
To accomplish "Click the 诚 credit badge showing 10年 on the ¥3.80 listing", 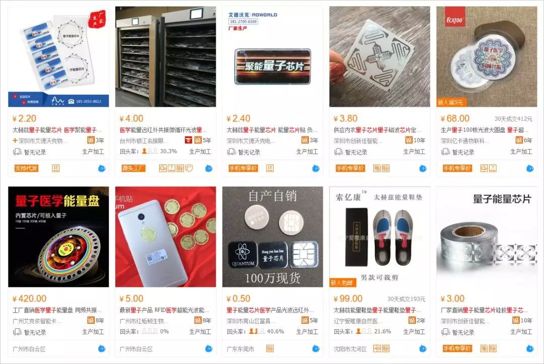I will (x=409, y=140).
